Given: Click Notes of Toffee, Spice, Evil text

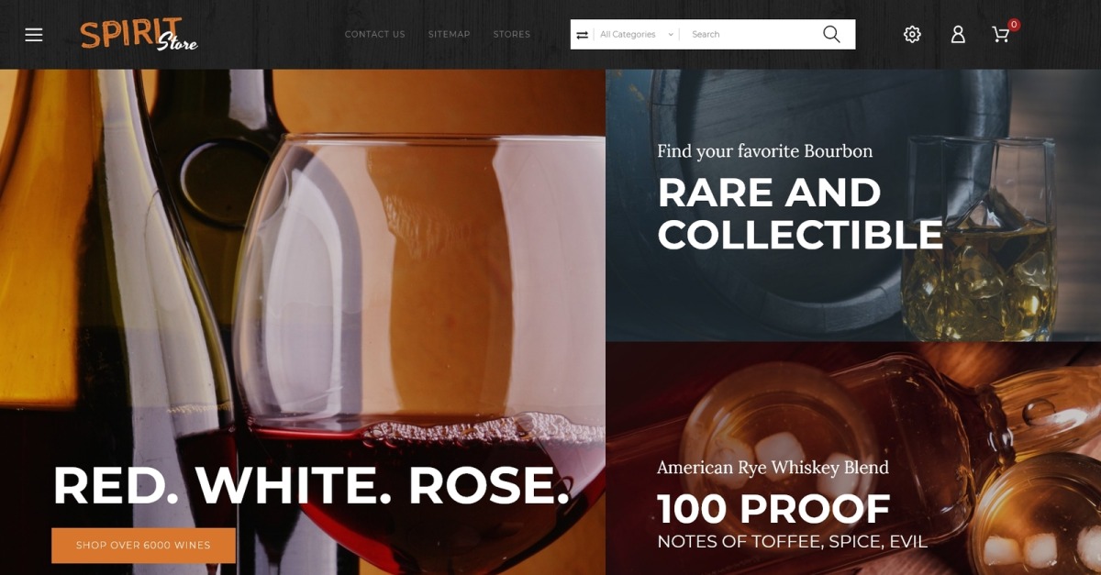Looking at the screenshot, I should pyautogui.click(x=792, y=542).
